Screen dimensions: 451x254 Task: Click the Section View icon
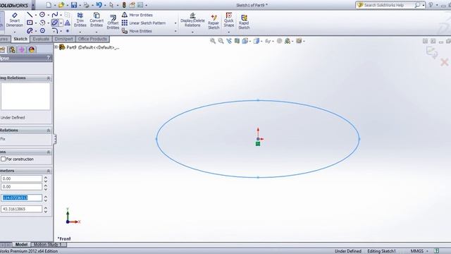[x=237, y=41]
